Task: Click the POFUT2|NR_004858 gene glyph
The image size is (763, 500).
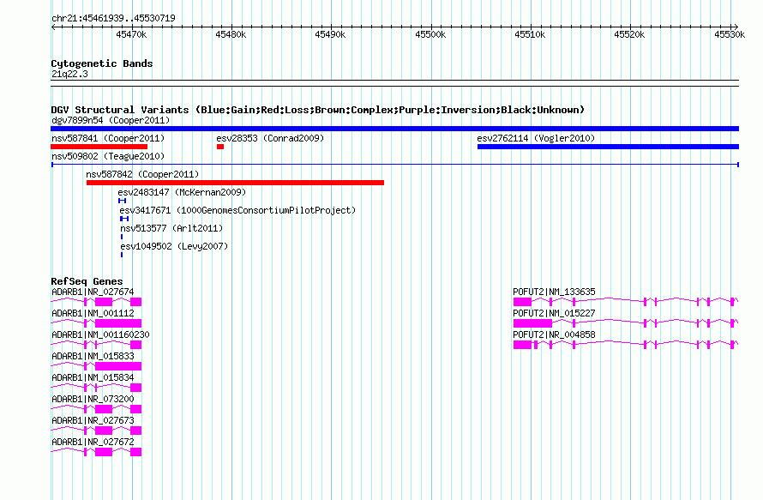Action: pyautogui.click(x=626, y=345)
